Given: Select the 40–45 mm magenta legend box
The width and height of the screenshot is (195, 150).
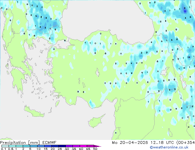Looking at the screenshot, I should point(83,146).
